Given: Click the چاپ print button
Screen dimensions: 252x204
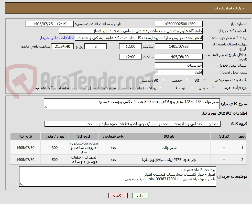Looking at the screenshot, I should (140, 196).
